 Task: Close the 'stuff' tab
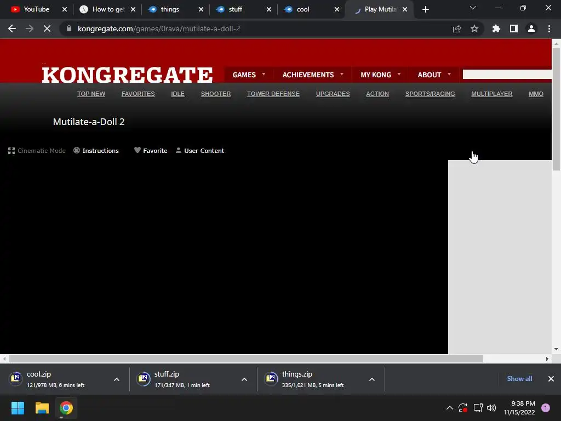click(x=269, y=9)
